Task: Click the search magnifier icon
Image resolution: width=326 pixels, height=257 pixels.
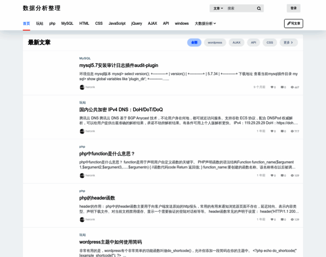Action: 259,8
